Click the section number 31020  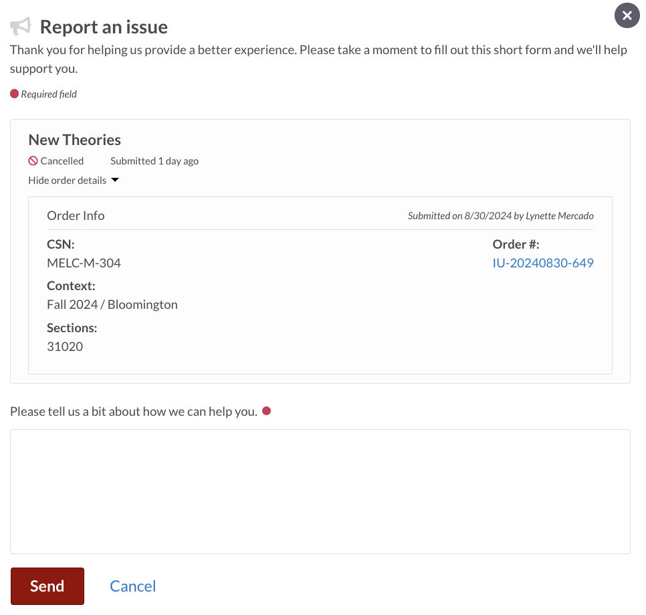tap(65, 346)
